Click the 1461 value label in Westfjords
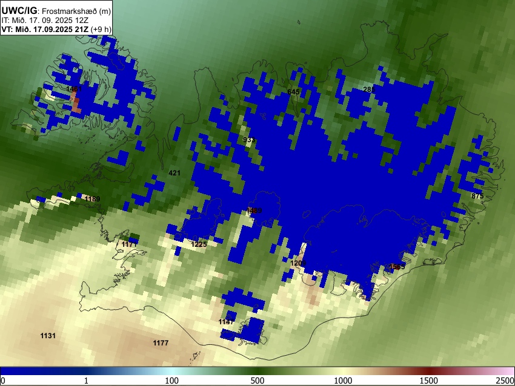515x386 pixels. (x=74, y=89)
